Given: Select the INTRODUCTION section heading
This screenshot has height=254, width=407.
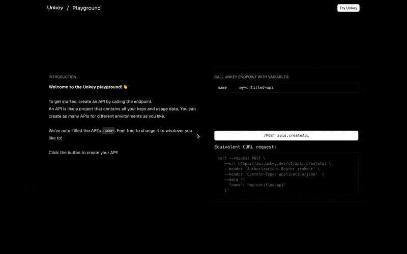Looking at the screenshot, I should pos(63,77).
